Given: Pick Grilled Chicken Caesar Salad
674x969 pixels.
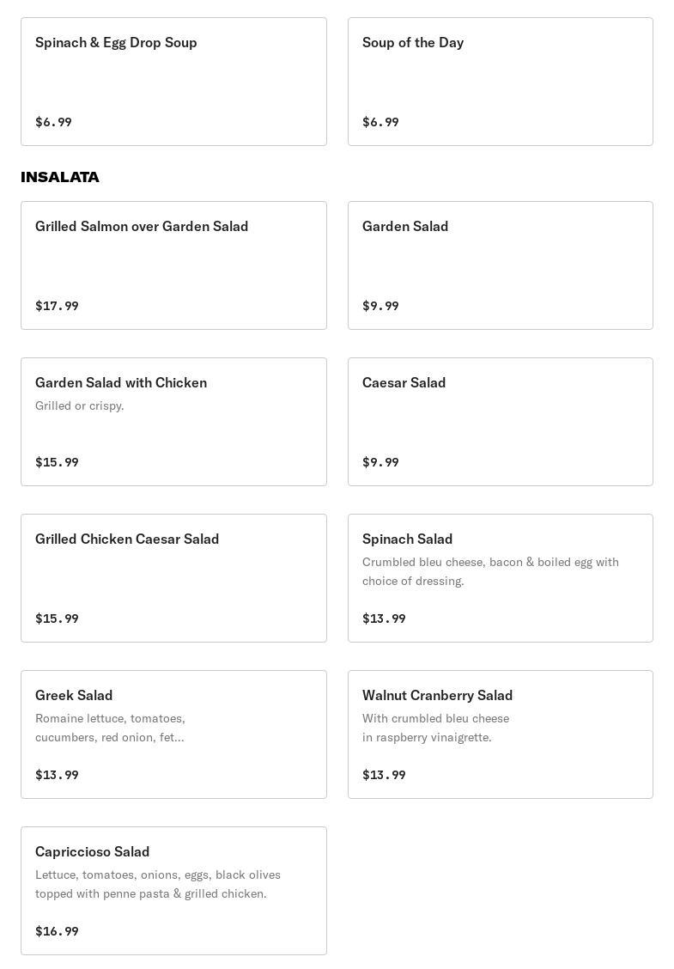Looking at the screenshot, I should coord(173,577).
